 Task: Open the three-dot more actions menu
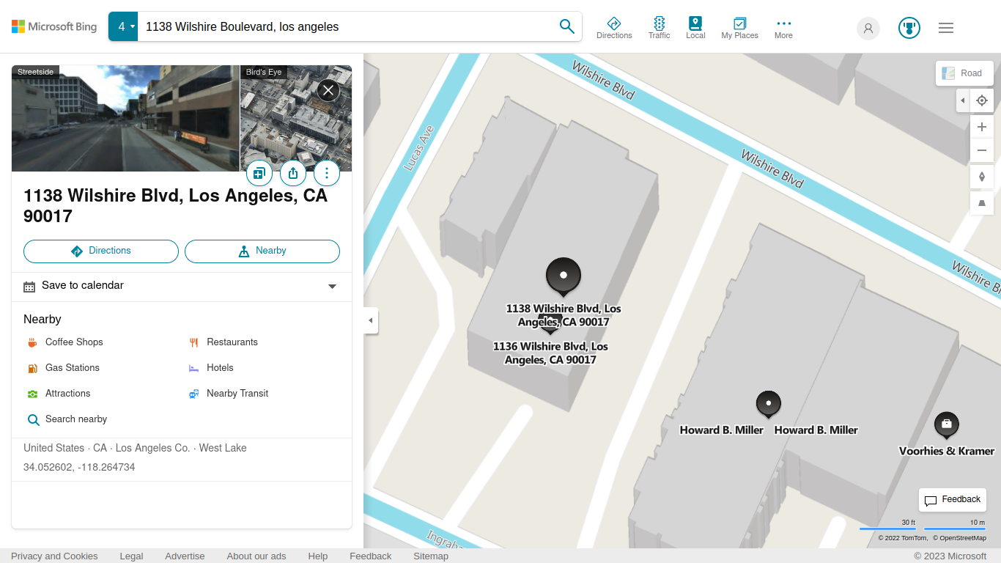click(327, 173)
